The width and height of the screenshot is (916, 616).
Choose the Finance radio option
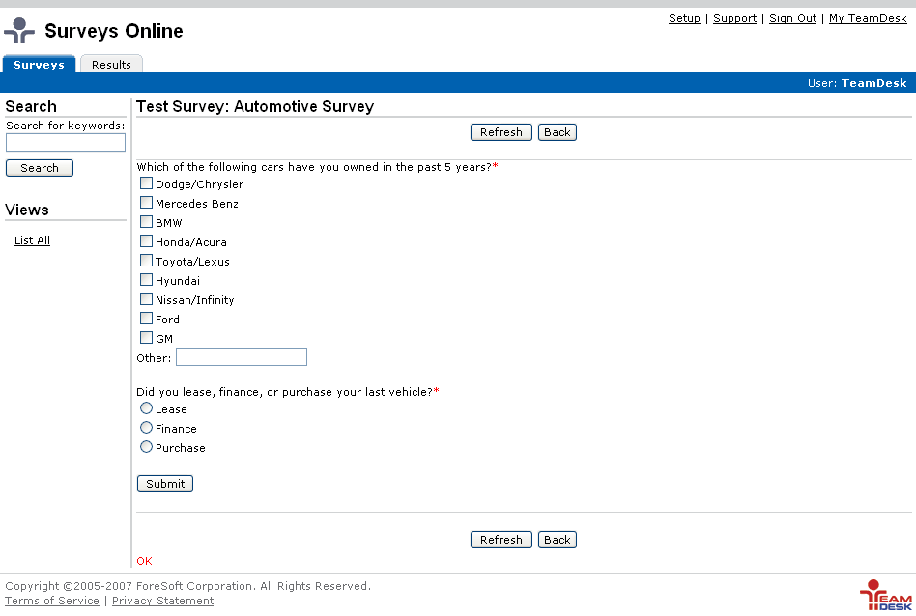click(147, 428)
